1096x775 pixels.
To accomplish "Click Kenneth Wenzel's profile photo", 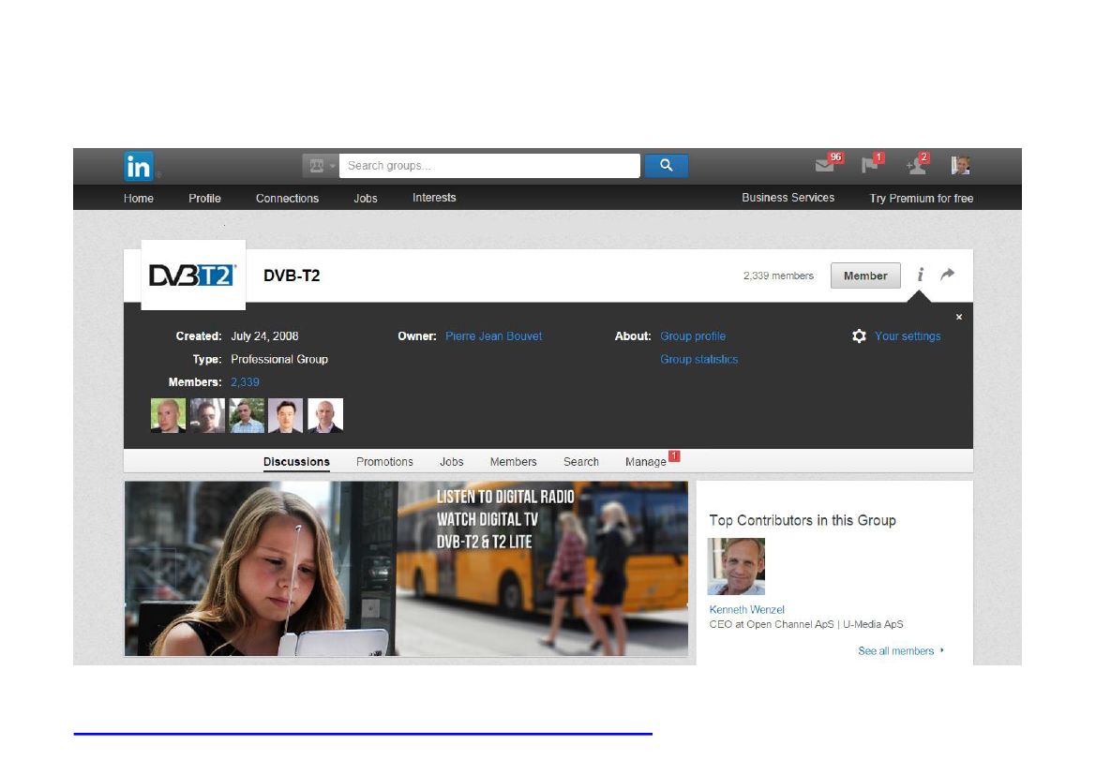I will pos(736,566).
